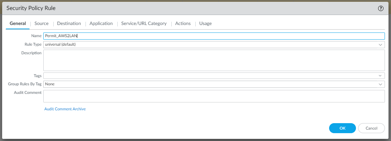Switch to the General tab

click(x=18, y=23)
